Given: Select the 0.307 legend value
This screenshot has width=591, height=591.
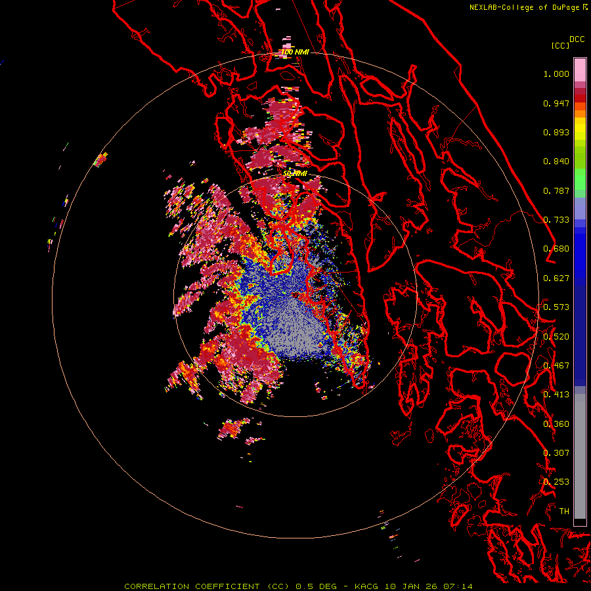Looking at the screenshot, I should click(556, 453).
